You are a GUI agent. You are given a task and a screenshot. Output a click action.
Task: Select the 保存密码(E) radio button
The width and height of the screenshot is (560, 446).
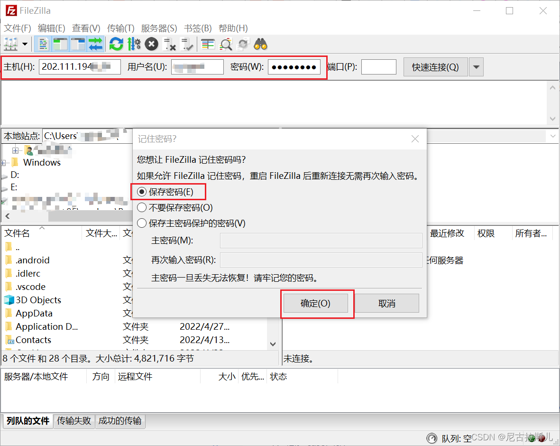(x=142, y=192)
